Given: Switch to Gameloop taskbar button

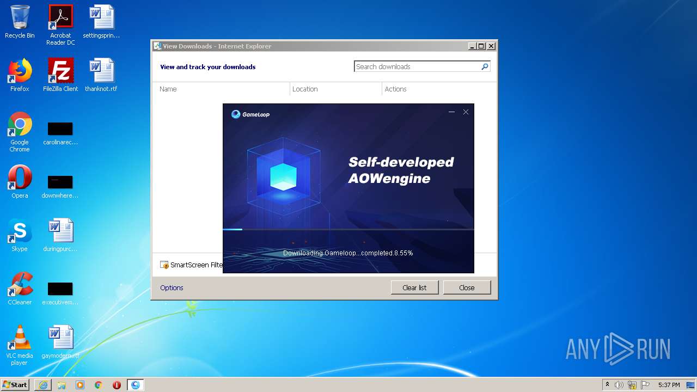Looking at the screenshot, I should (x=135, y=385).
